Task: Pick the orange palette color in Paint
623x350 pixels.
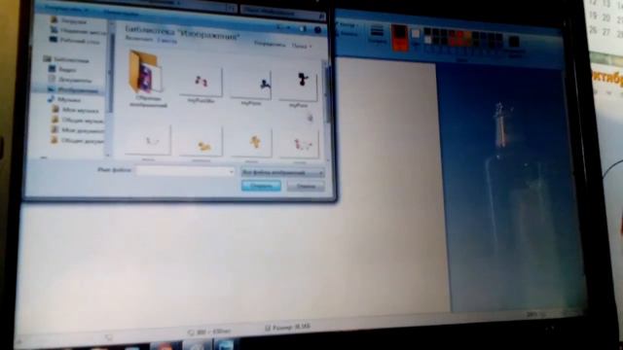Action: 467,34
